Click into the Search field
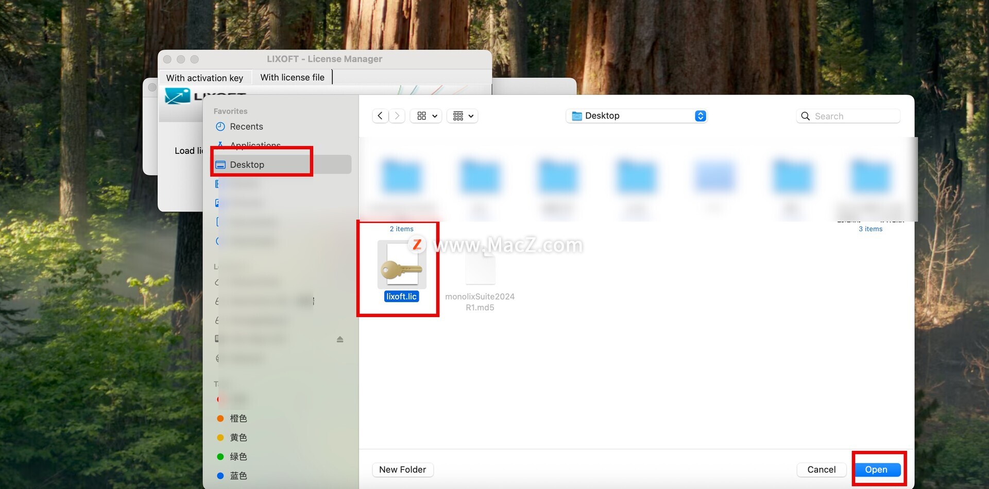989x489 pixels. click(x=854, y=116)
